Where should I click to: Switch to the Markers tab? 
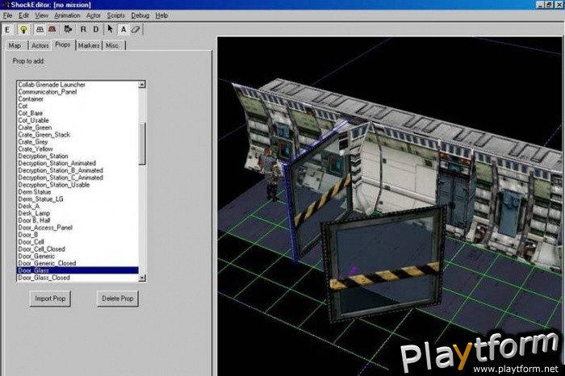(89, 45)
